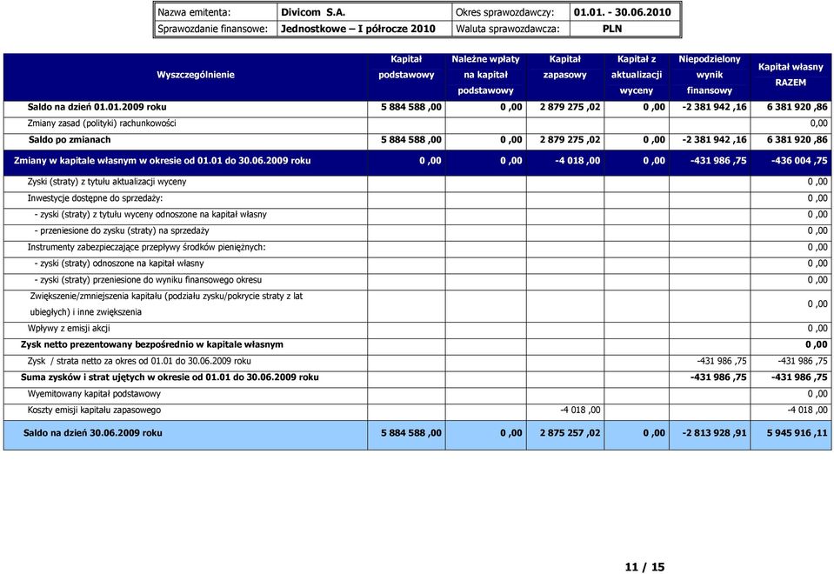Click closing total value '5 945 916,11'
This screenshot has height=574, width=834.
(x=797, y=433)
